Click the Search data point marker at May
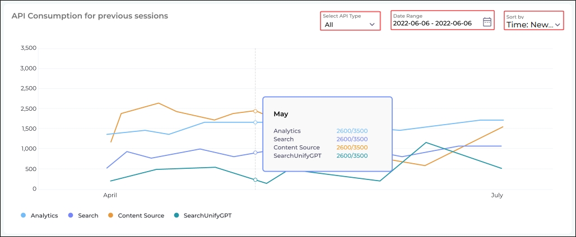Viewport: 576px width, 237px height. [x=256, y=153]
